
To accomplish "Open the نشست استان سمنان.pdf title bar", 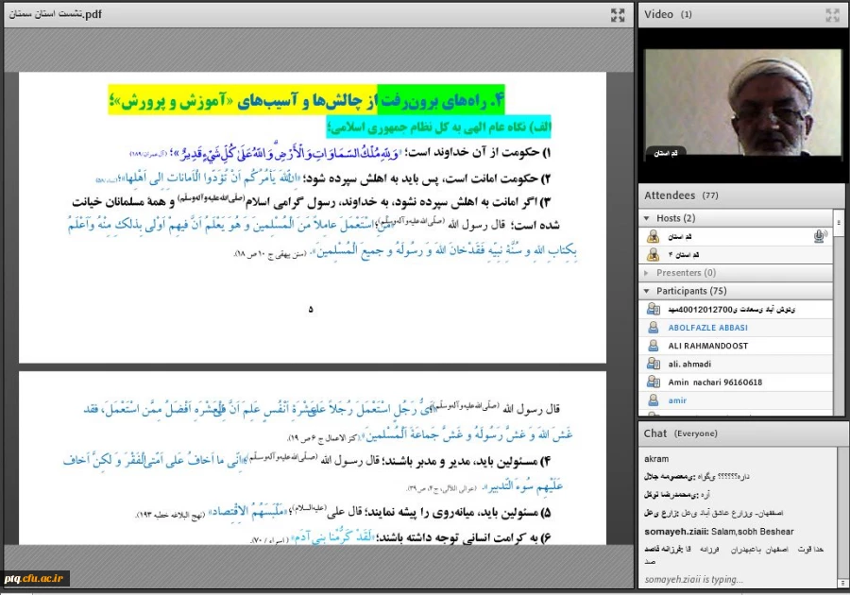I will click(57, 14).
